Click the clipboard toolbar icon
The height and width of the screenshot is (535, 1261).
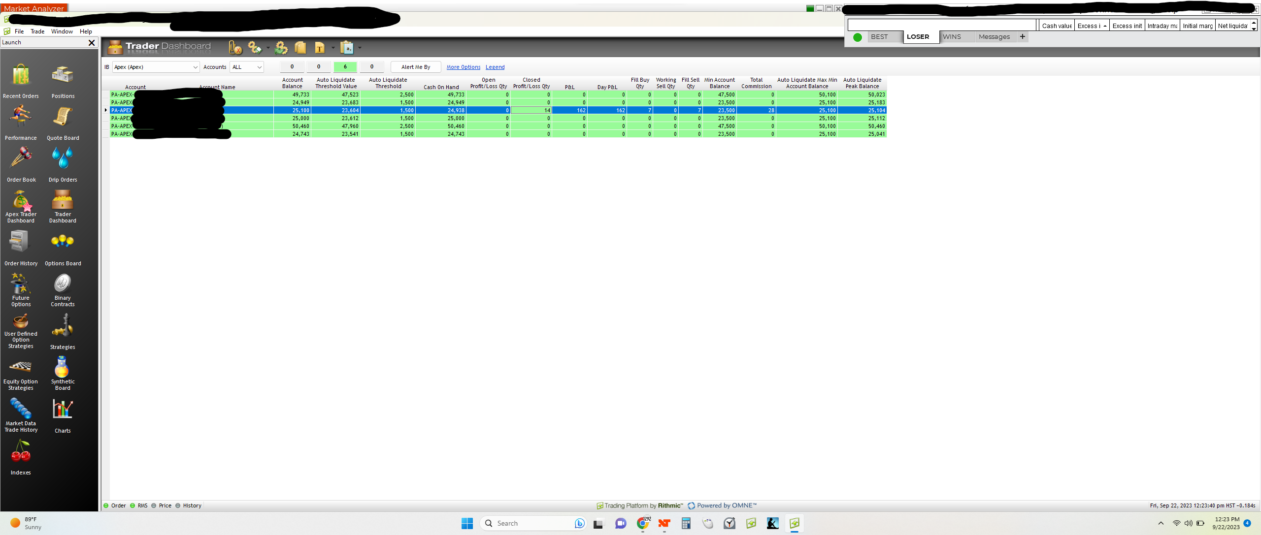click(x=347, y=48)
